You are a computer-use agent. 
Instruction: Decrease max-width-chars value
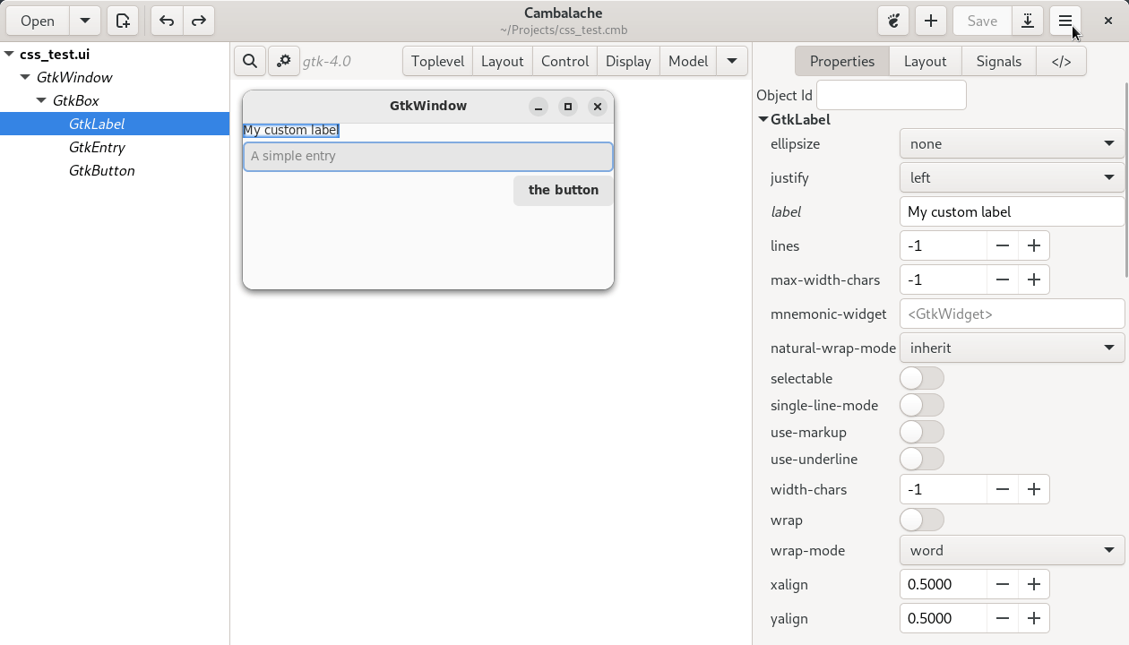[x=1003, y=279]
